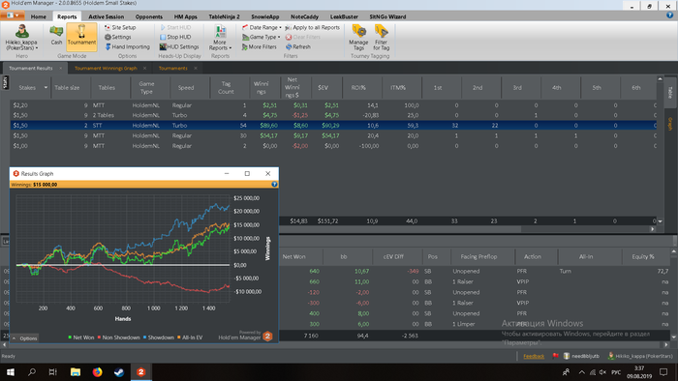Image resolution: width=678 pixels, height=381 pixels.
Task: Click the Refresh filters icon
Action: [x=298, y=46]
